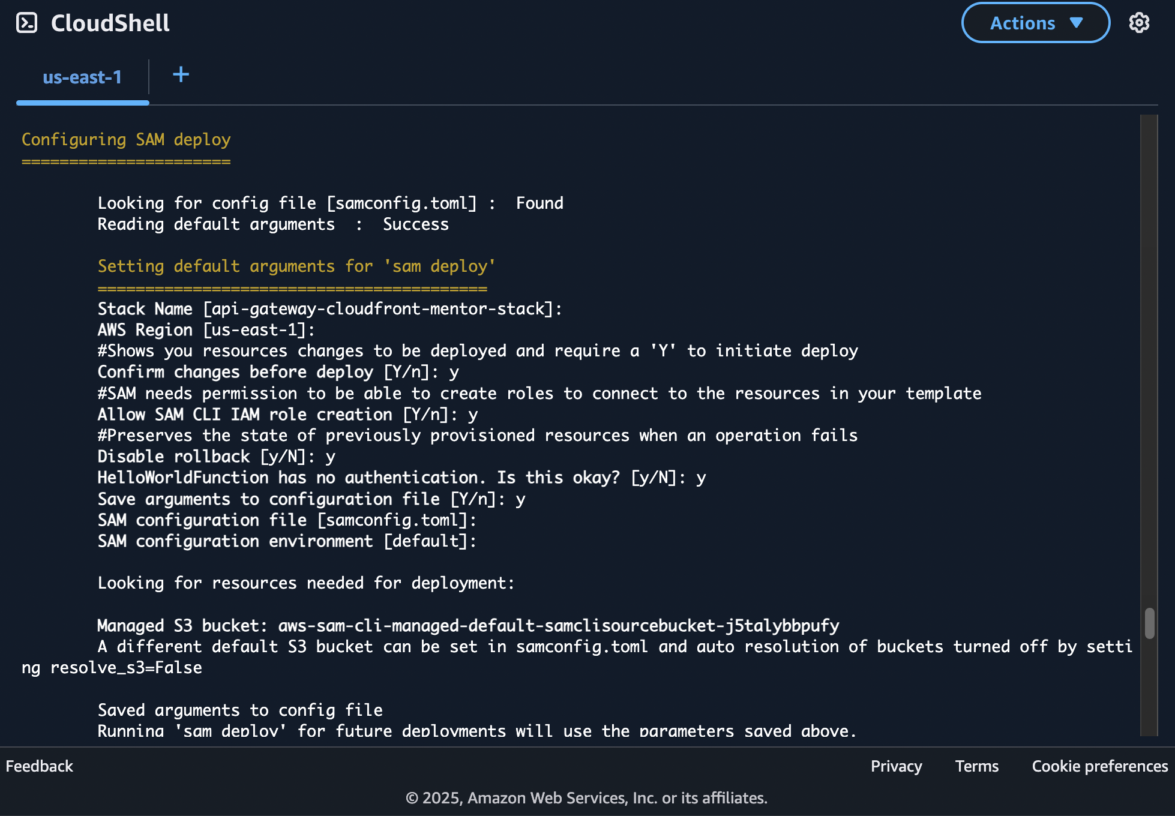Click the Amazon Web Services copyright text
The width and height of the screenshot is (1175, 816).
tap(586, 798)
